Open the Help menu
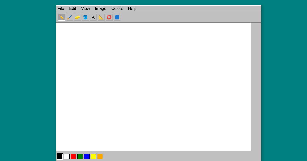 [132, 8]
